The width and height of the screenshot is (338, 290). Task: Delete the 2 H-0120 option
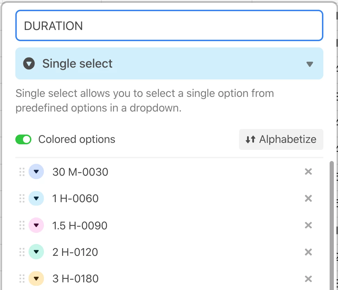coord(308,252)
